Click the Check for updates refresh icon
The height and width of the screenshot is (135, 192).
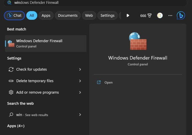point(11,70)
